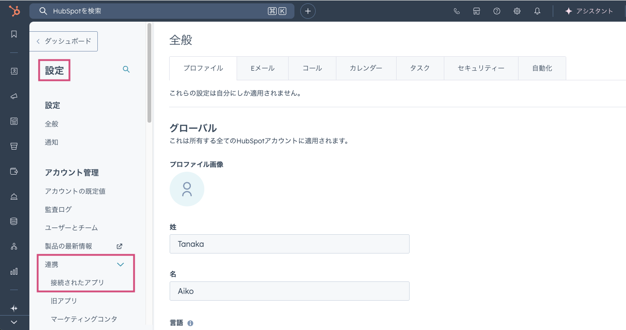Click the plus create button in header
This screenshot has width=626, height=330.
(308, 11)
